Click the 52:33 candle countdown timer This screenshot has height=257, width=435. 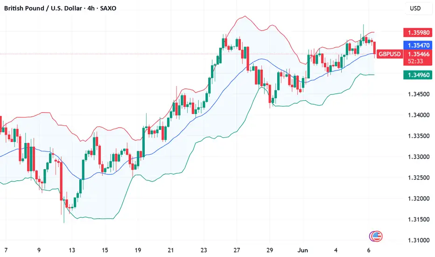[415, 61]
